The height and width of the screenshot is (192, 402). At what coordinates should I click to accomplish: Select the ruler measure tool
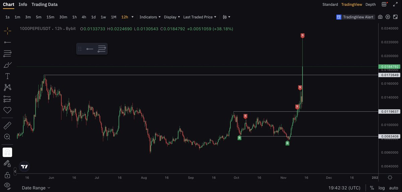7,126
